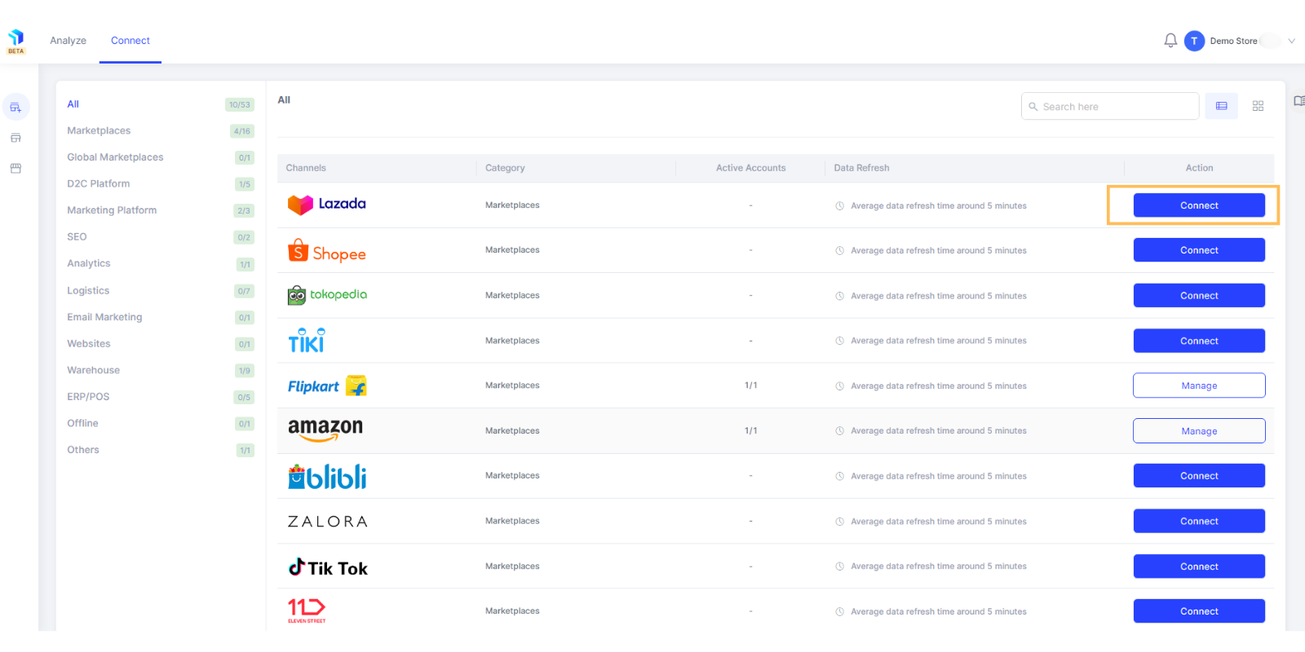Click the third left sidebar shop icon
The width and height of the screenshot is (1305, 652).
15,168
